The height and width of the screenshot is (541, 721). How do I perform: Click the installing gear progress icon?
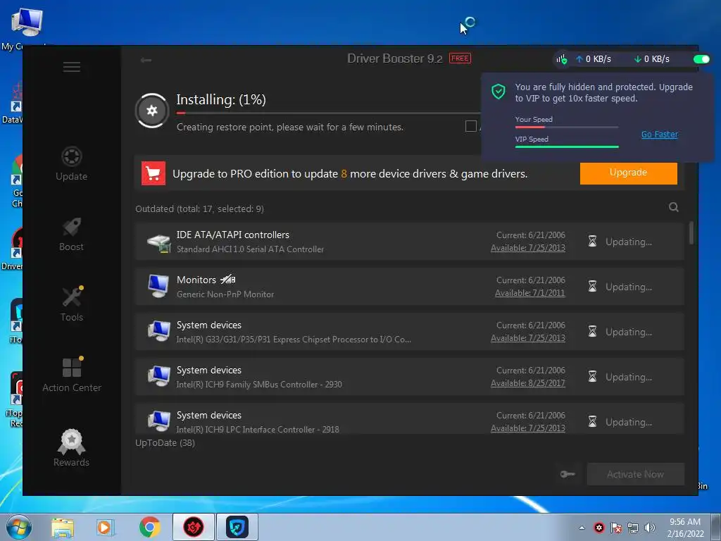click(152, 111)
